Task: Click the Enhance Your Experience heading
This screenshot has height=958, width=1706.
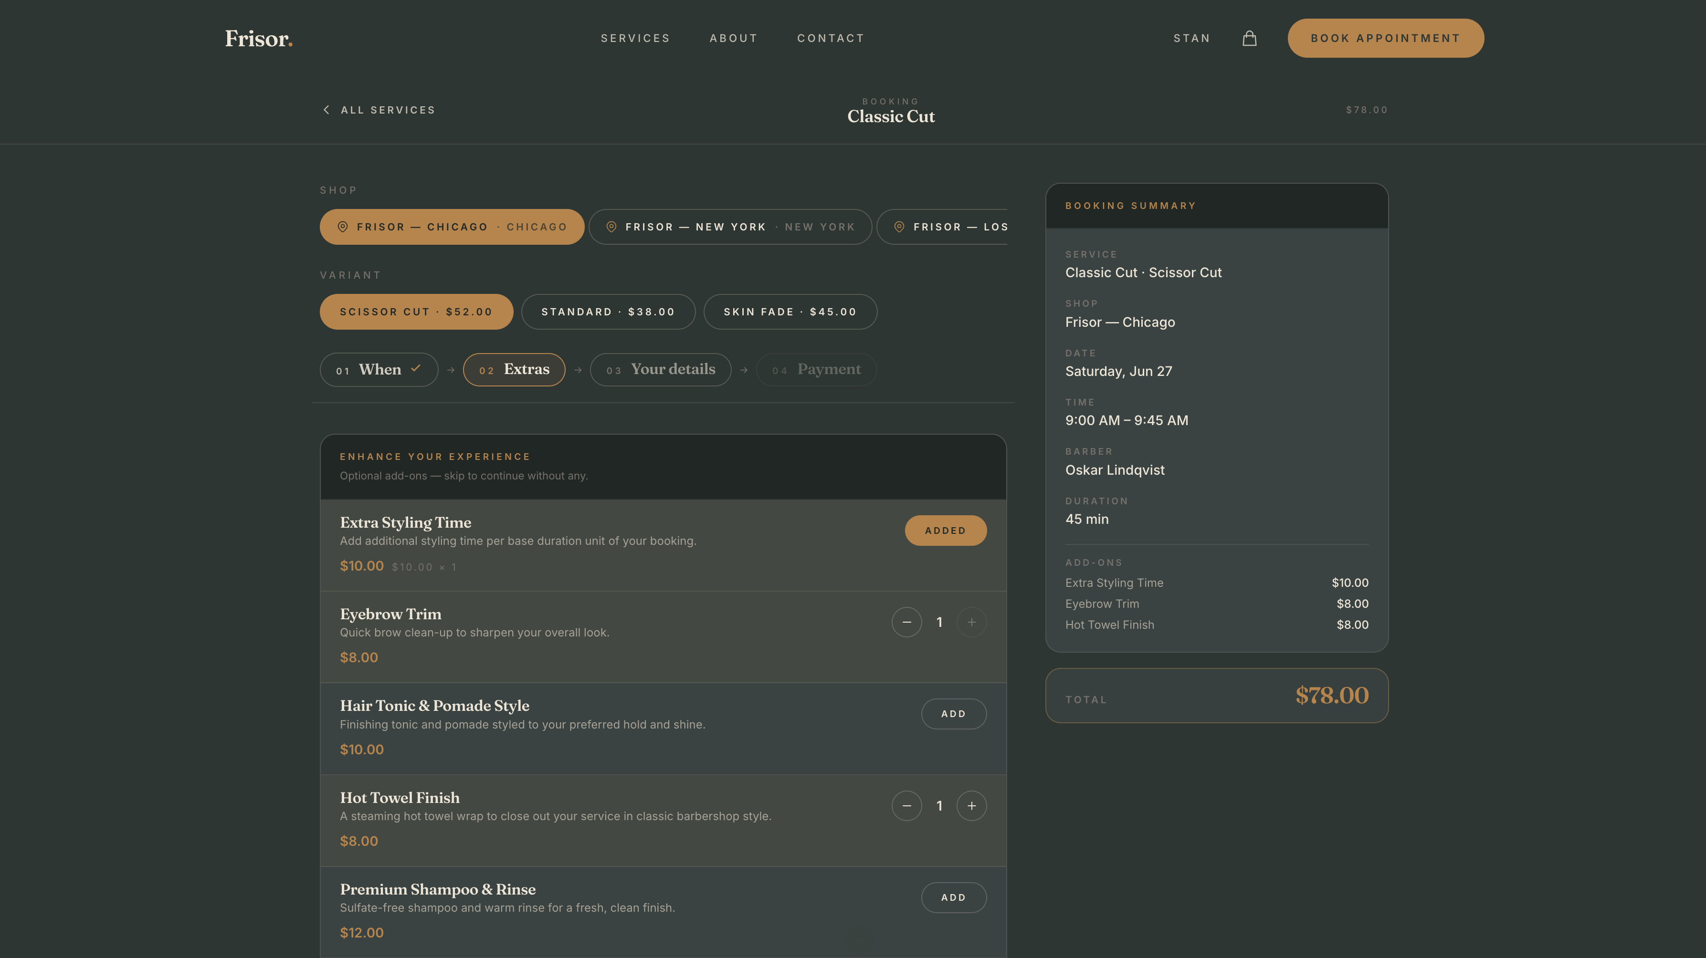Action: click(435, 457)
